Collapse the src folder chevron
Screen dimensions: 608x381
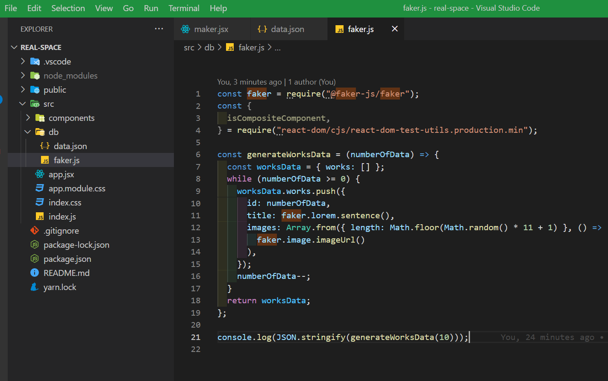23,104
